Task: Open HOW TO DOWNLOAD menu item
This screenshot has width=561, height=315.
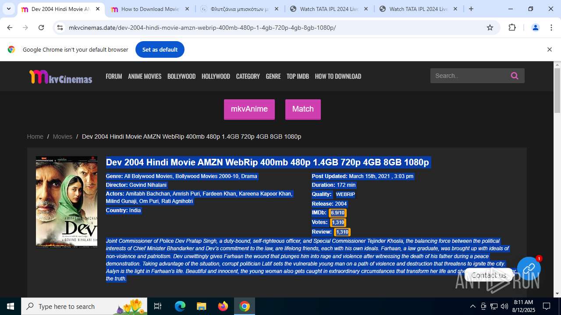Action: [x=338, y=76]
